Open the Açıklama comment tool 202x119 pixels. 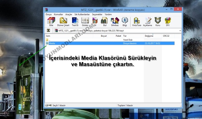pyautogui.click(x=148, y=22)
